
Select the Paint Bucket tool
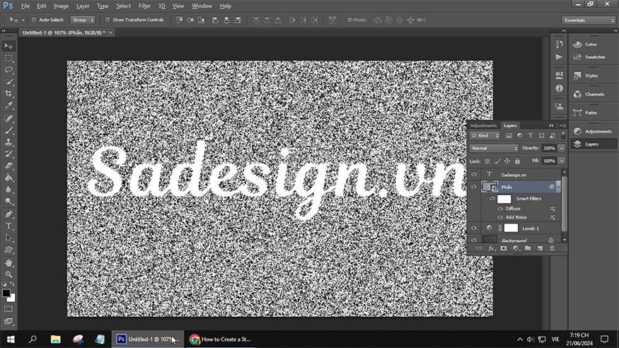coord(8,178)
